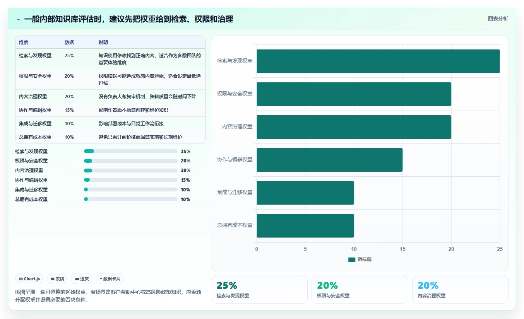
Task: Select the 进度 tag chip
Action: 82,279
